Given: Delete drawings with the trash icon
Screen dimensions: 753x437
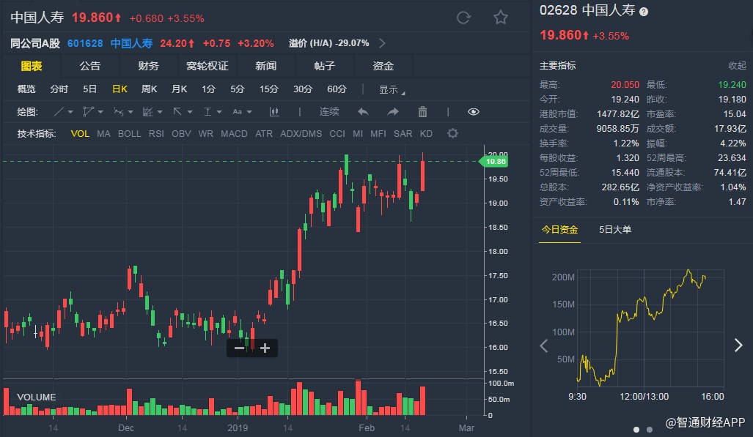Looking at the screenshot, I should click(422, 111).
